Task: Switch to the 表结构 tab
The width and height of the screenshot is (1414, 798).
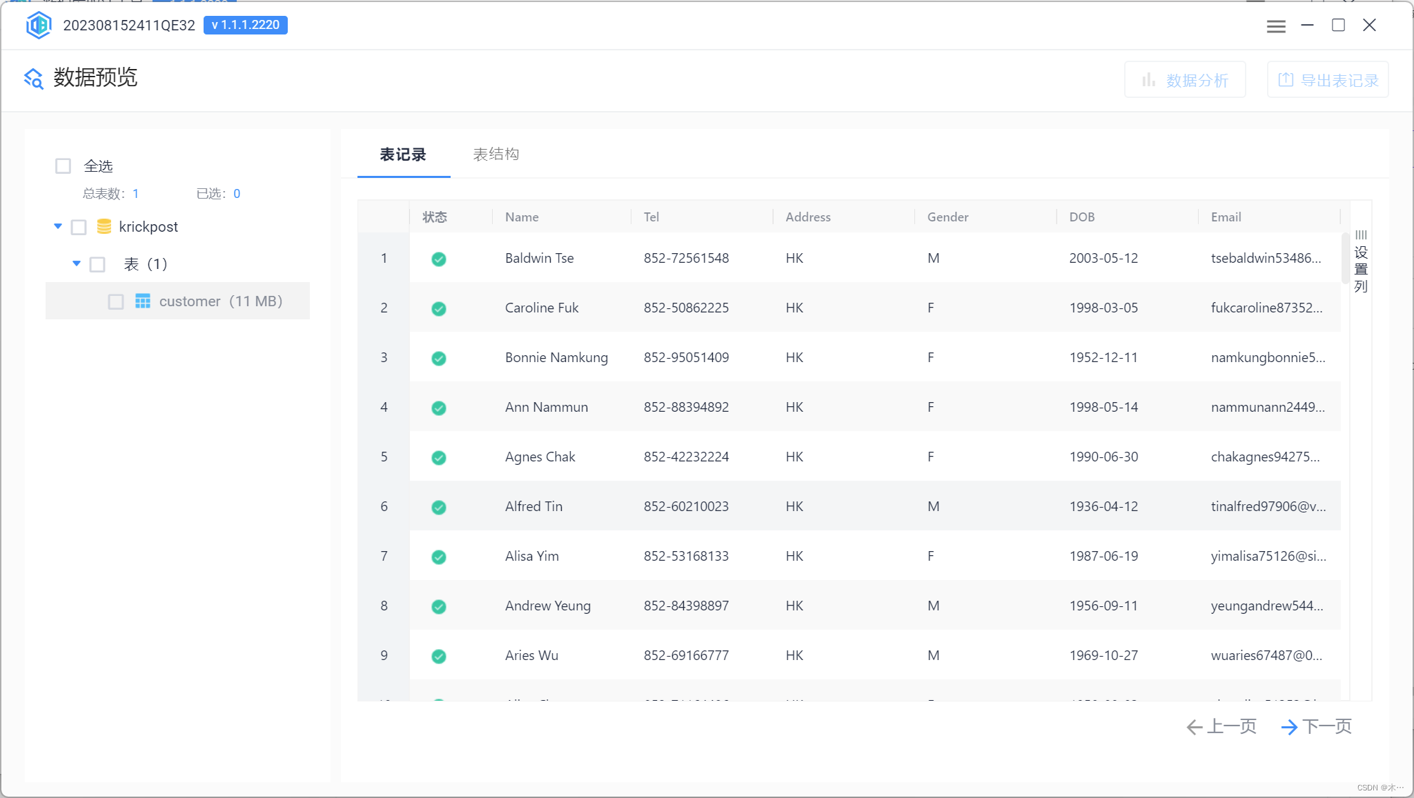Action: point(495,154)
